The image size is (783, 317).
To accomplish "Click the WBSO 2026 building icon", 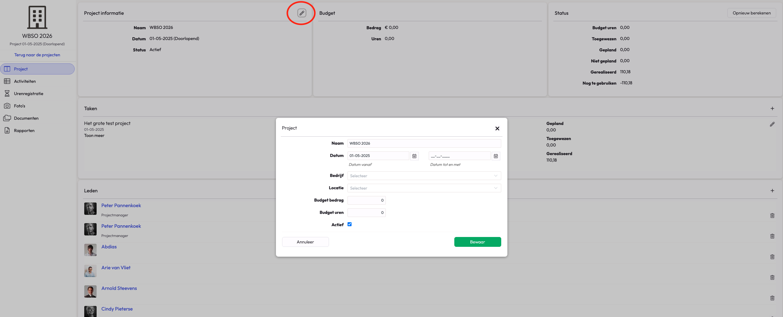I will coord(37,17).
